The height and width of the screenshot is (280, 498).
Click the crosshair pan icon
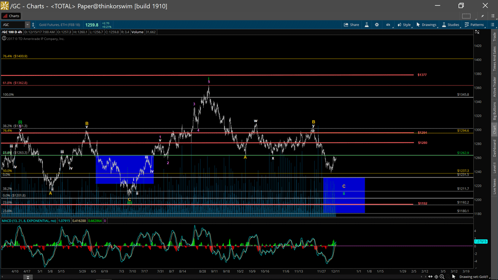click(436, 277)
